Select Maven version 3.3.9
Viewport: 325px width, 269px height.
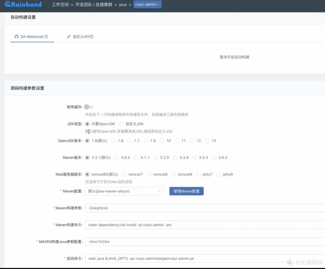click(175, 157)
